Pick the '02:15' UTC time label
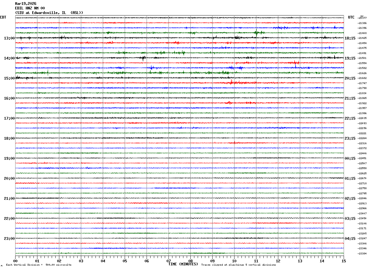The image size is (368, 269). click(350, 199)
